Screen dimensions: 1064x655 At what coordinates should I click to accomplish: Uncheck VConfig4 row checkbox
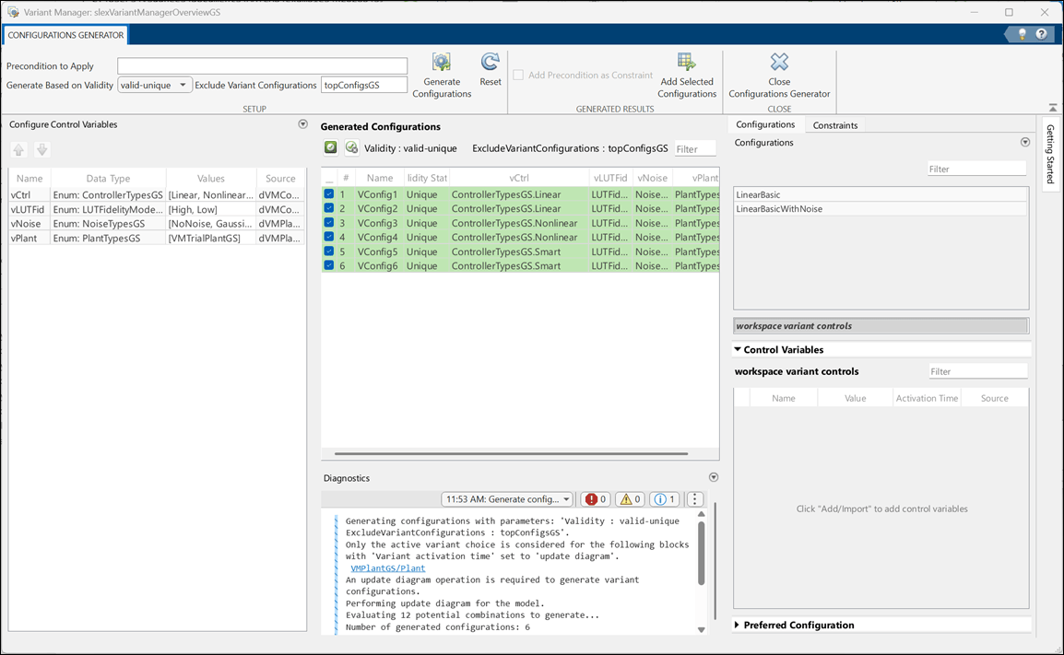pos(329,237)
